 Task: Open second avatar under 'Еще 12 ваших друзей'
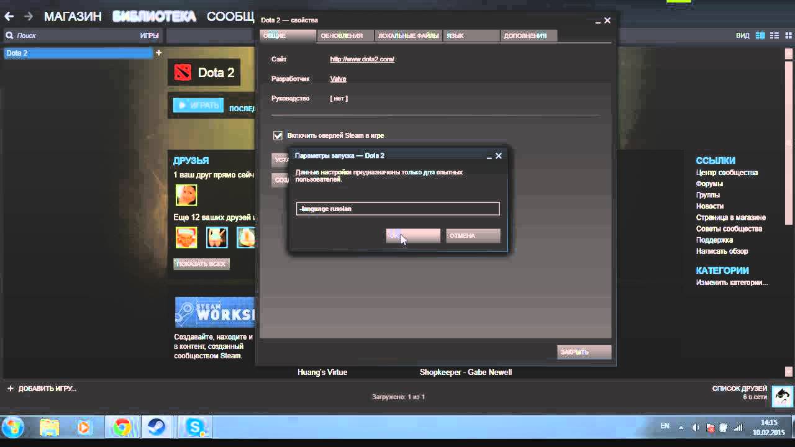(217, 237)
